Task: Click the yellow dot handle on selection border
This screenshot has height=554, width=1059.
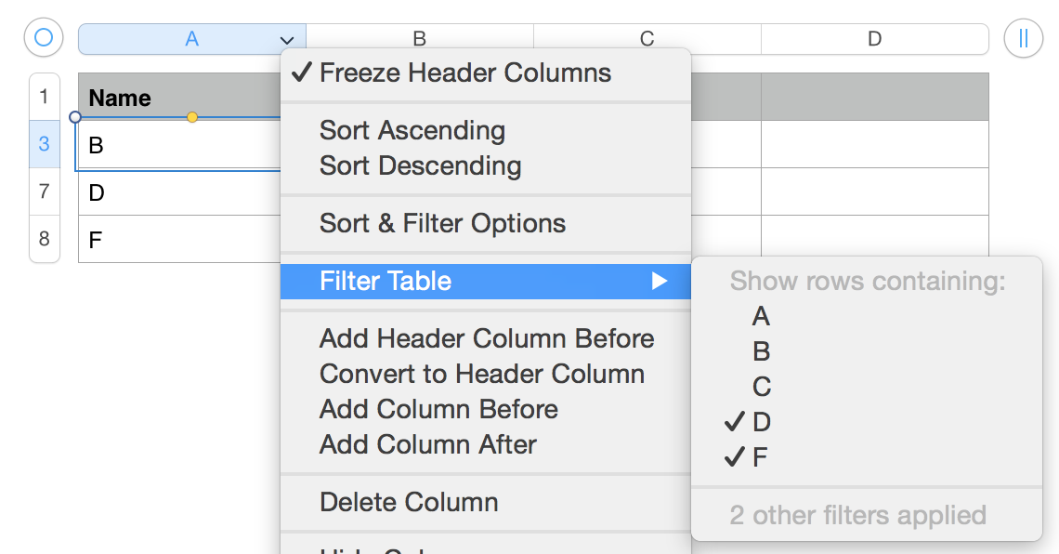Action: pos(192,117)
